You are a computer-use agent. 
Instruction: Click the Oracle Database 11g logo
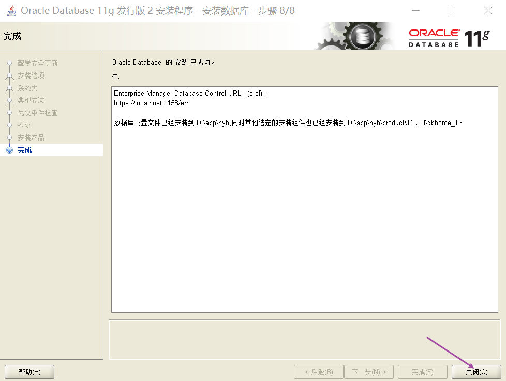(x=449, y=38)
